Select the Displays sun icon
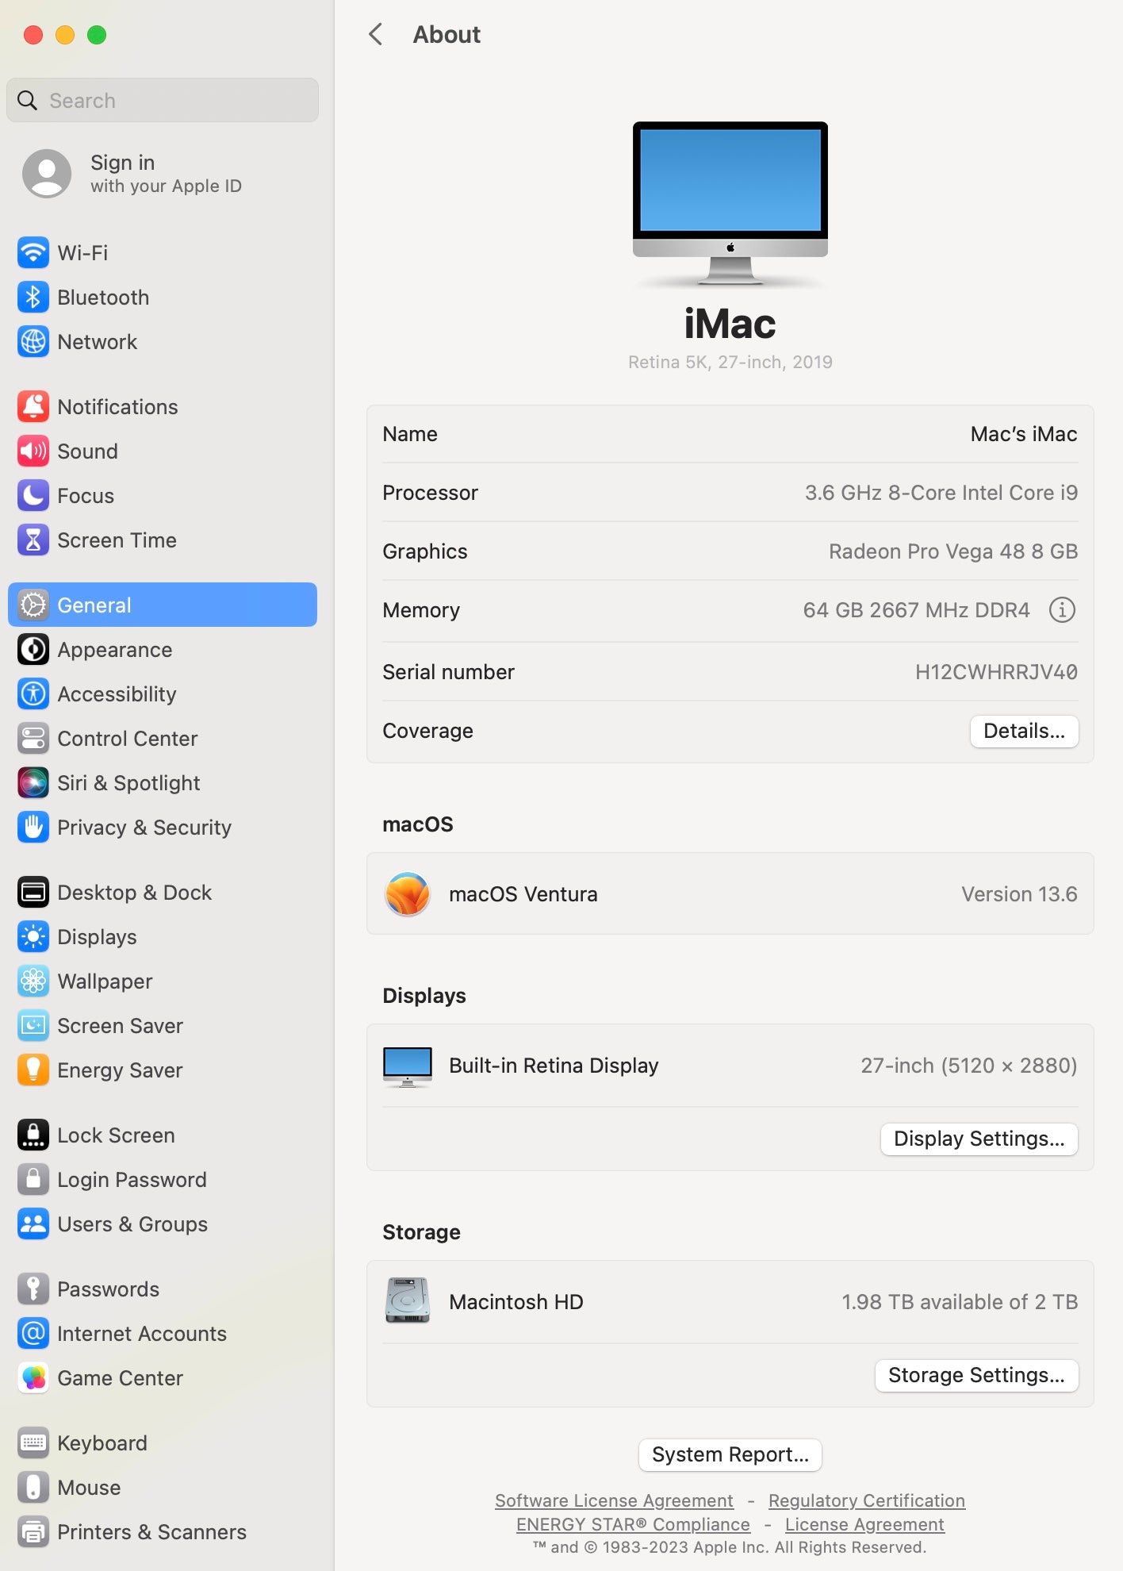Image resolution: width=1123 pixels, height=1571 pixels. click(33, 937)
